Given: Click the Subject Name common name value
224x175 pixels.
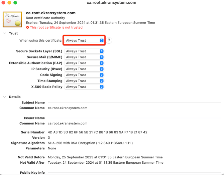Looking at the screenshot, I should click(68, 108).
